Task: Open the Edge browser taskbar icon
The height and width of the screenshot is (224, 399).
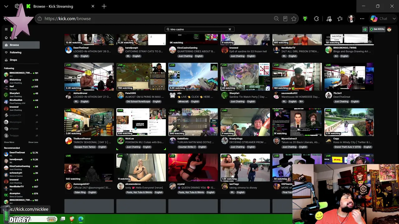Action: click(x=81, y=219)
